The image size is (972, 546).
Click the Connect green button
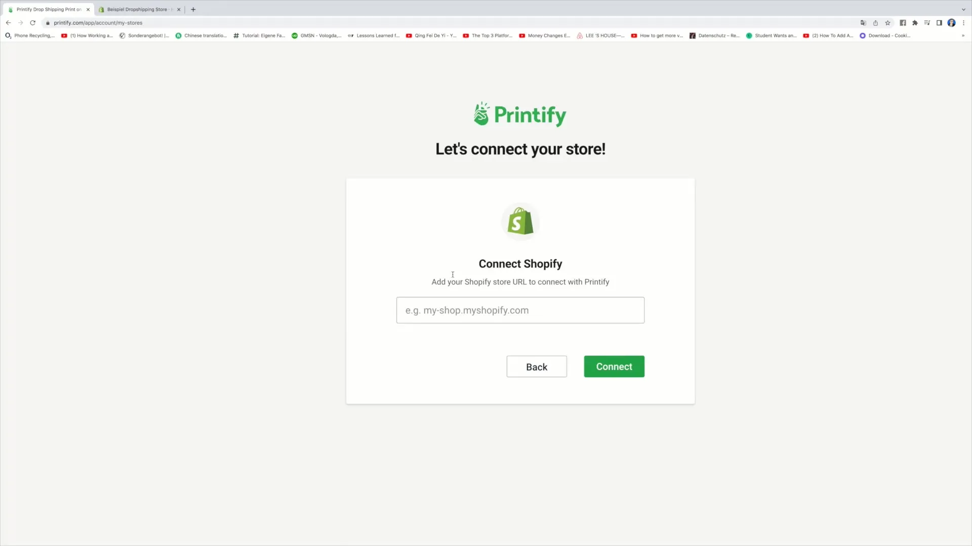614,367
